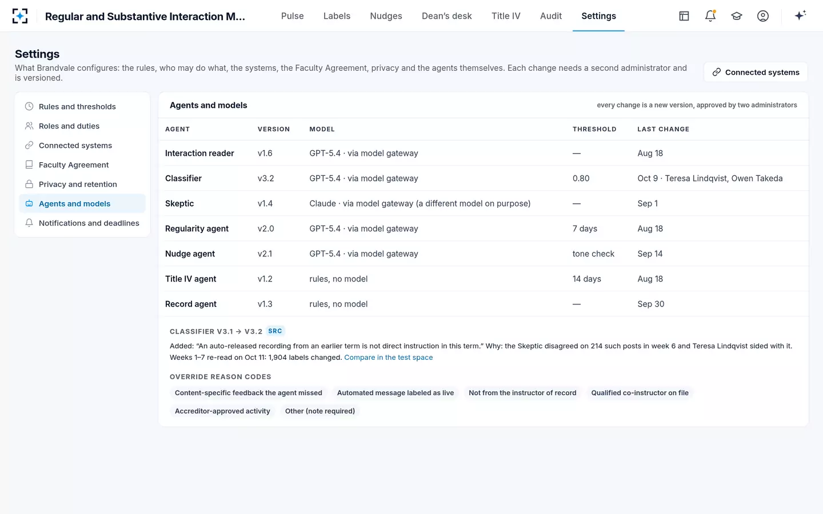Click the robot icon beside Agents and models
Viewport: 823px width, 514px height.
(x=29, y=203)
